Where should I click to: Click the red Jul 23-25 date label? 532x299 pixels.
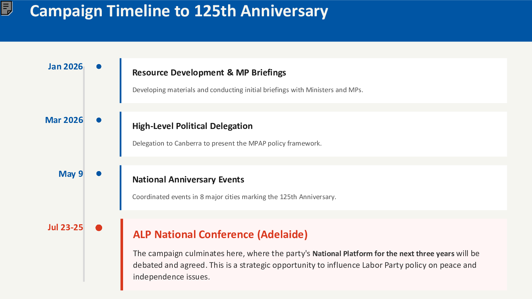pyautogui.click(x=65, y=227)
